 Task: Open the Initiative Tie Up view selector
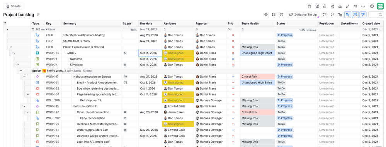pyautogui.click(x=303, y=15)
